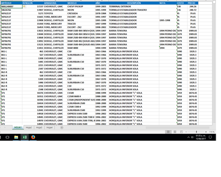Click the Excel icon on the taskbar
The image size is (221, 177).
click(x=25, y=137)
